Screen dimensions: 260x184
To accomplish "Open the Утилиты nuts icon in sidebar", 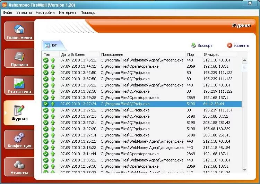I will point(19,165).
